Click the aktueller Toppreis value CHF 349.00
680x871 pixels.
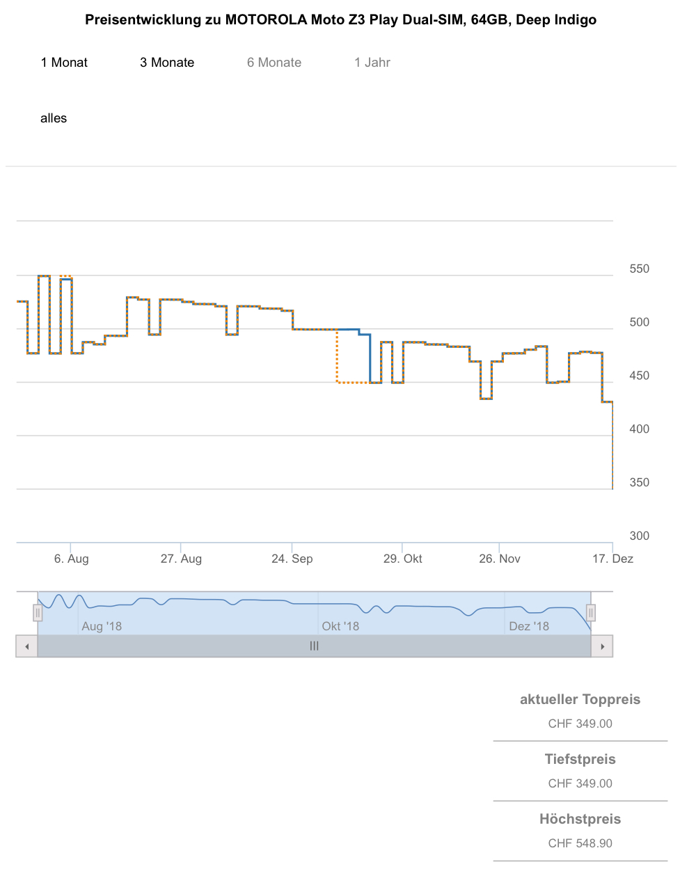click(580, 724)
